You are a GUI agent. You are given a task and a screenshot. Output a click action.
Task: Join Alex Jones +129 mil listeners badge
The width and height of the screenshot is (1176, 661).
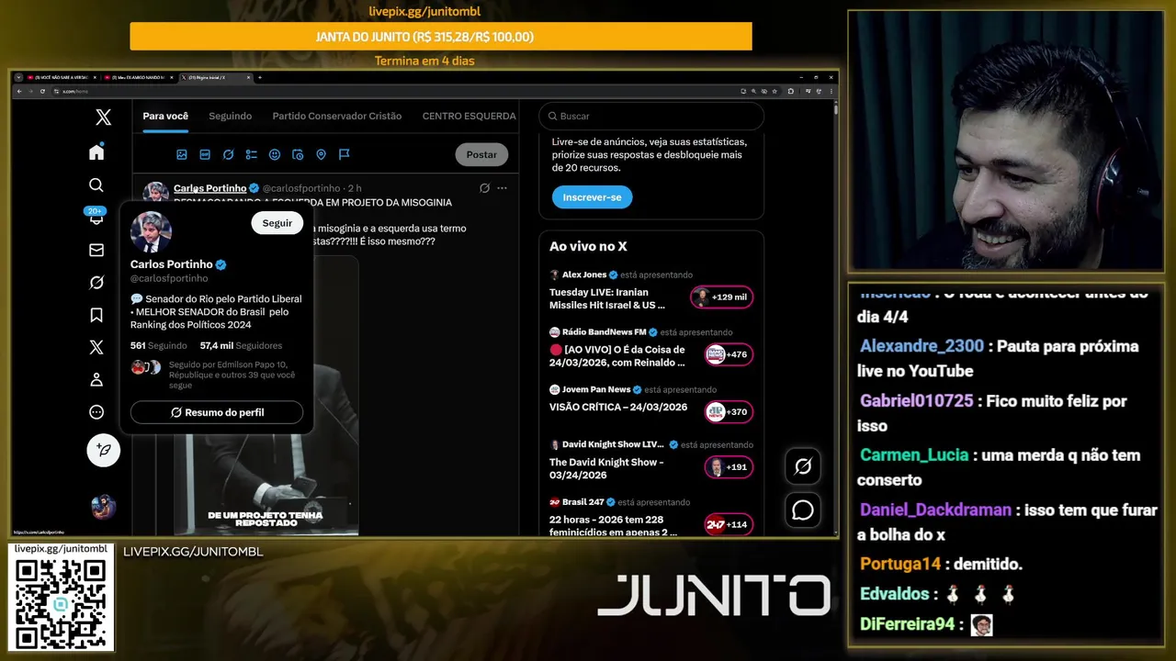point(721,297)
